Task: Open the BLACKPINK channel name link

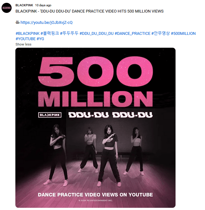Action: pyautogui.click(x=24, y=5)
